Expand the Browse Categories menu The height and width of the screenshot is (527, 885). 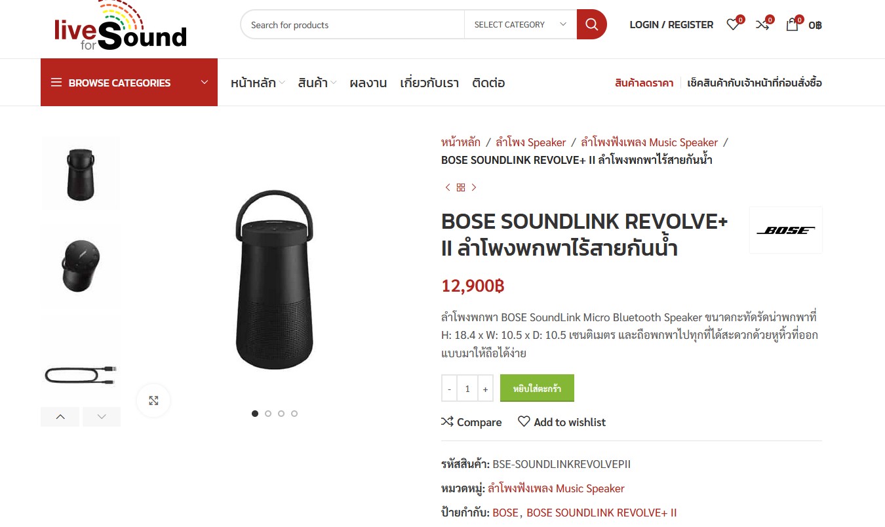point(129,83)
